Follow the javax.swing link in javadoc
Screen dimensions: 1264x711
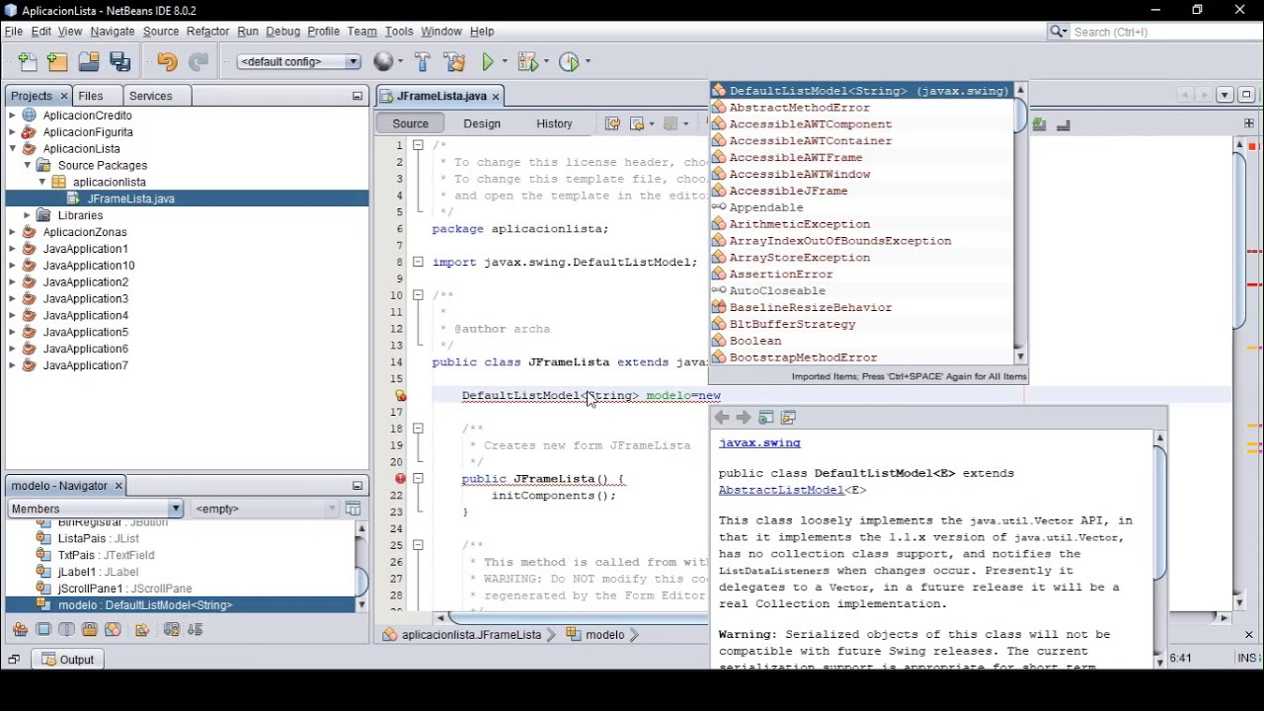(759, 443)
